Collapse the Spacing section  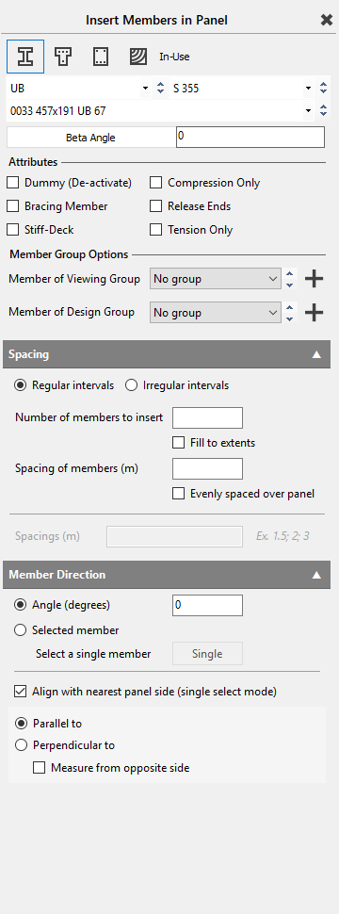point(316,354)
